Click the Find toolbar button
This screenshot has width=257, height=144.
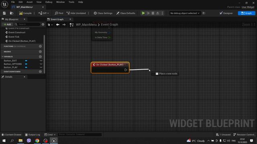coord(59,13)
